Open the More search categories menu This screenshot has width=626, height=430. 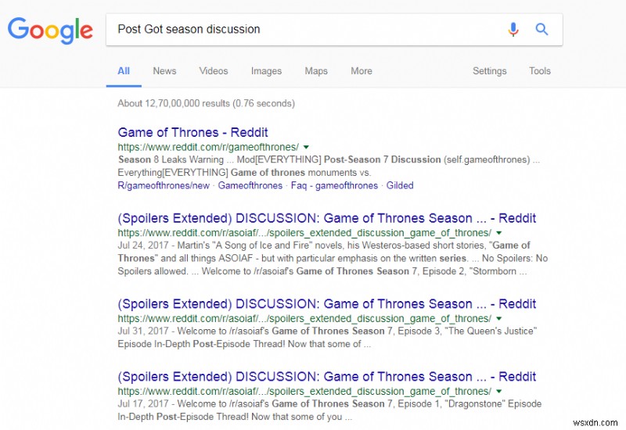[362, 71]
